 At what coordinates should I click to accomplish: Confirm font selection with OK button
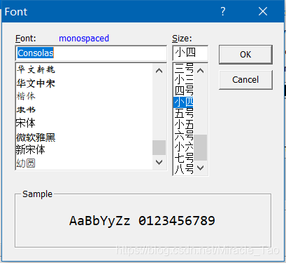click(245, 55)
